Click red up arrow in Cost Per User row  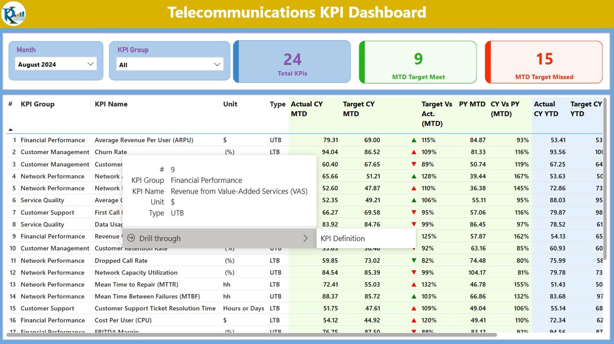point(413,321)
